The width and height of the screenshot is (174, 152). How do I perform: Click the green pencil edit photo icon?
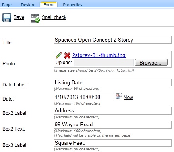59,55
